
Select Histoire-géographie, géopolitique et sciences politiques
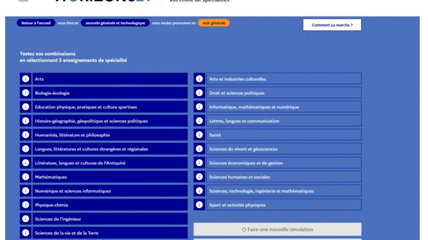pyautogui.click(x=109, y=121)
